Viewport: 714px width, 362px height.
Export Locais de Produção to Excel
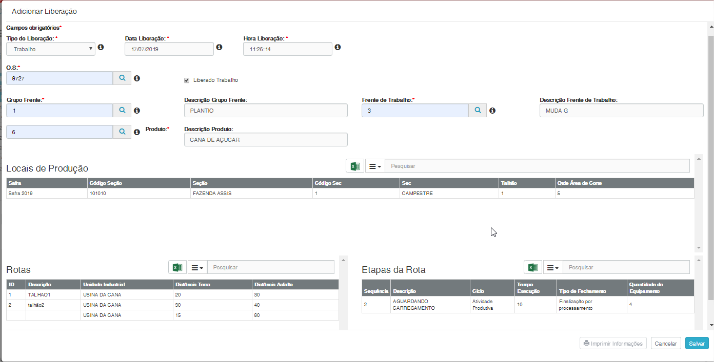(354, 166)
